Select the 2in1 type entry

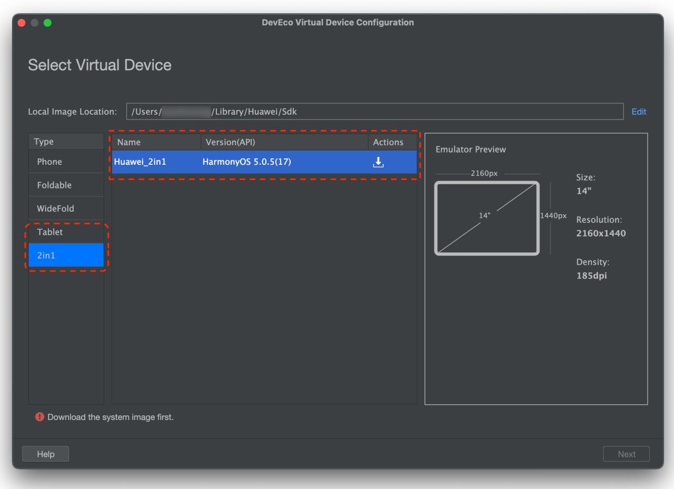(46, 256)
